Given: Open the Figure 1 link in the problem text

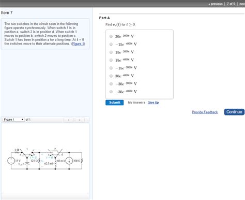Looking at the screenshot, I should 78,44.
